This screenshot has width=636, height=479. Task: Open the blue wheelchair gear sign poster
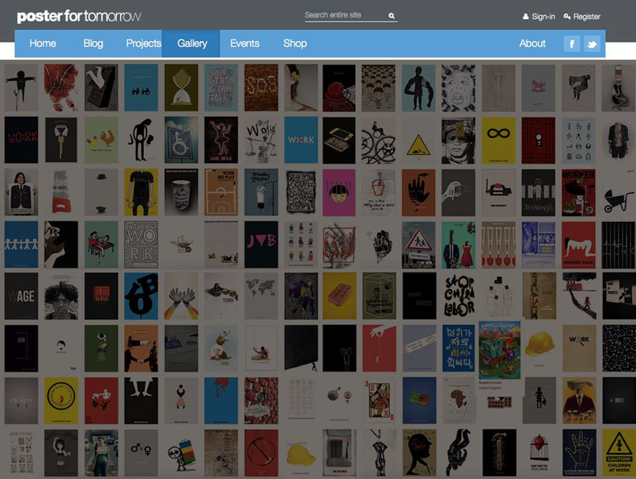click(x=182, y=140)
